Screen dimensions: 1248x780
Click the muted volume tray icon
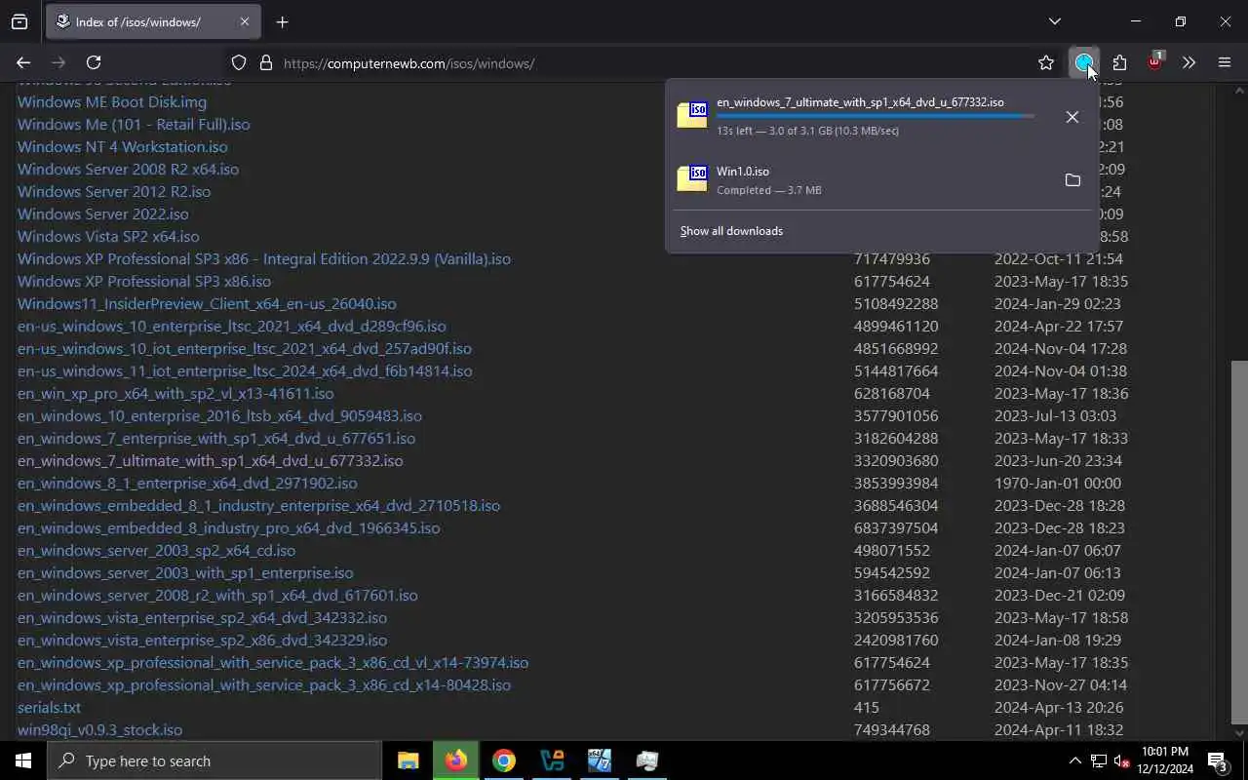click(x=1122, y=760)
